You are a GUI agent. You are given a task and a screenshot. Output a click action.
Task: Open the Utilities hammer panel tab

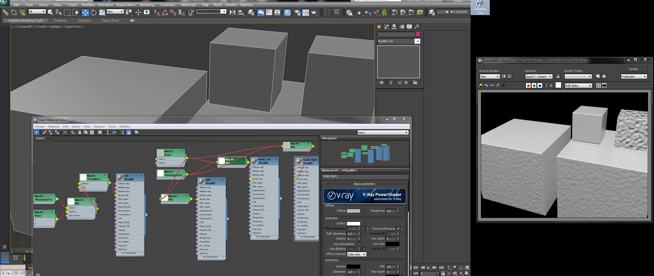click(x=417, y=27)
